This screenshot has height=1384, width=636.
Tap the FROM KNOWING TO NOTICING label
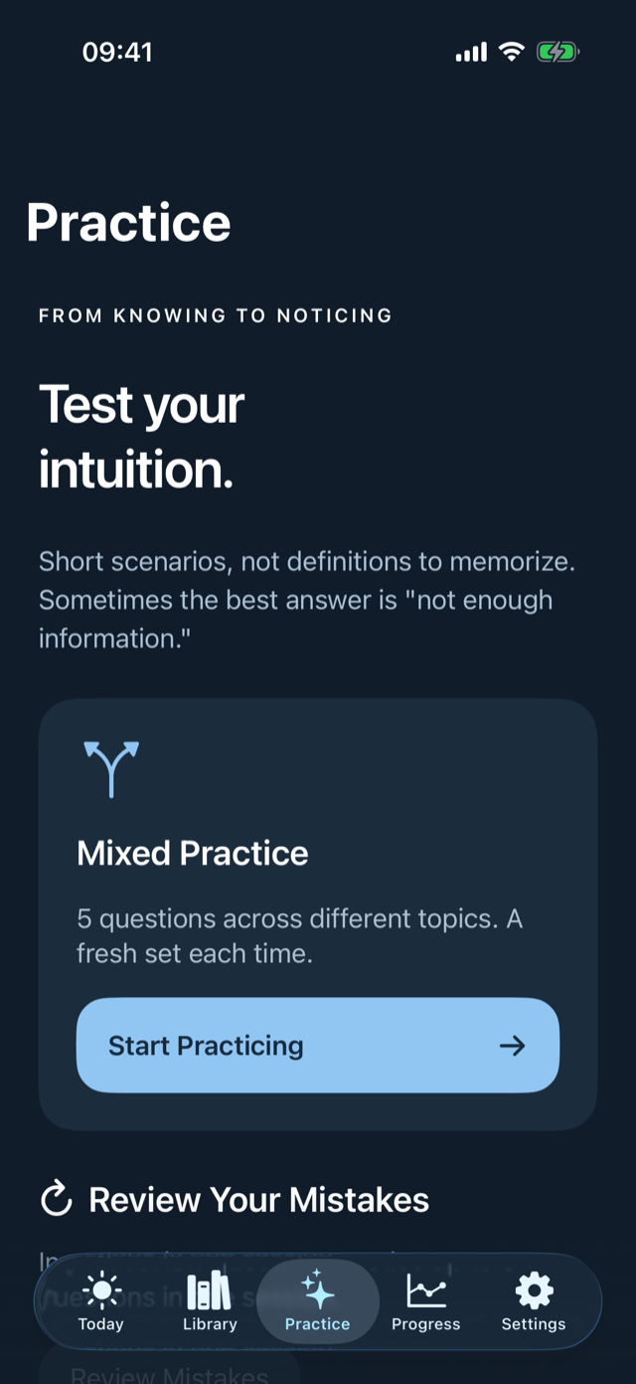(216, 315)
